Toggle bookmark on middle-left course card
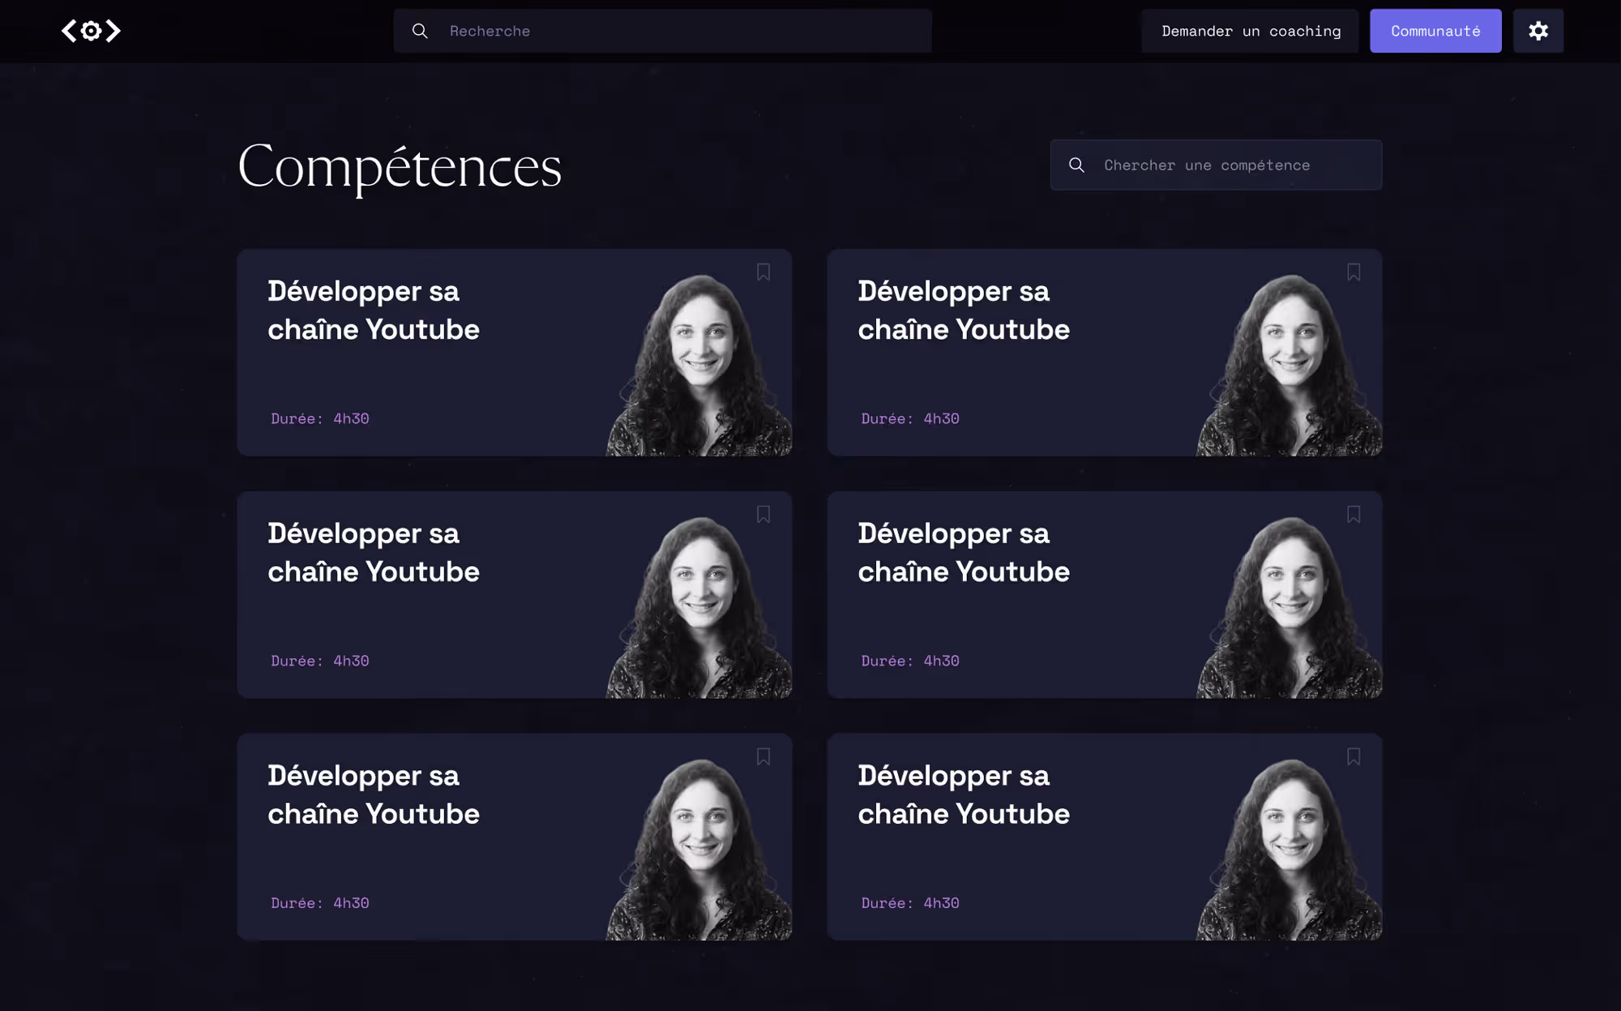 (x=763, y=515)
